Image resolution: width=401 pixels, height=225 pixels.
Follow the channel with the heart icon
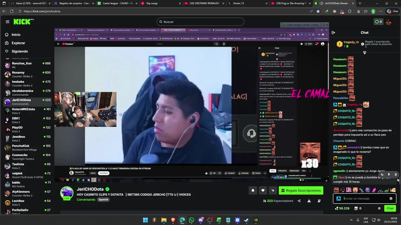point(263,190)
